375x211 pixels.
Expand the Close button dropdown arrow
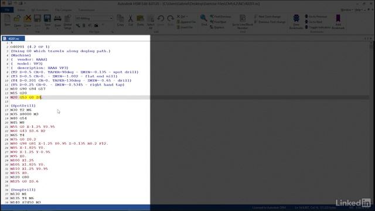[x=28, y=28]
